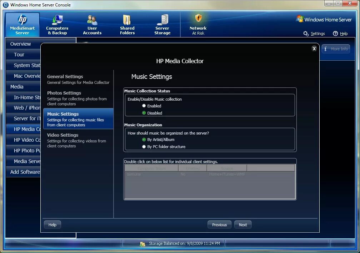Open the User Accounts section
This screenshot has width=360, height=253.
[92, 24]
